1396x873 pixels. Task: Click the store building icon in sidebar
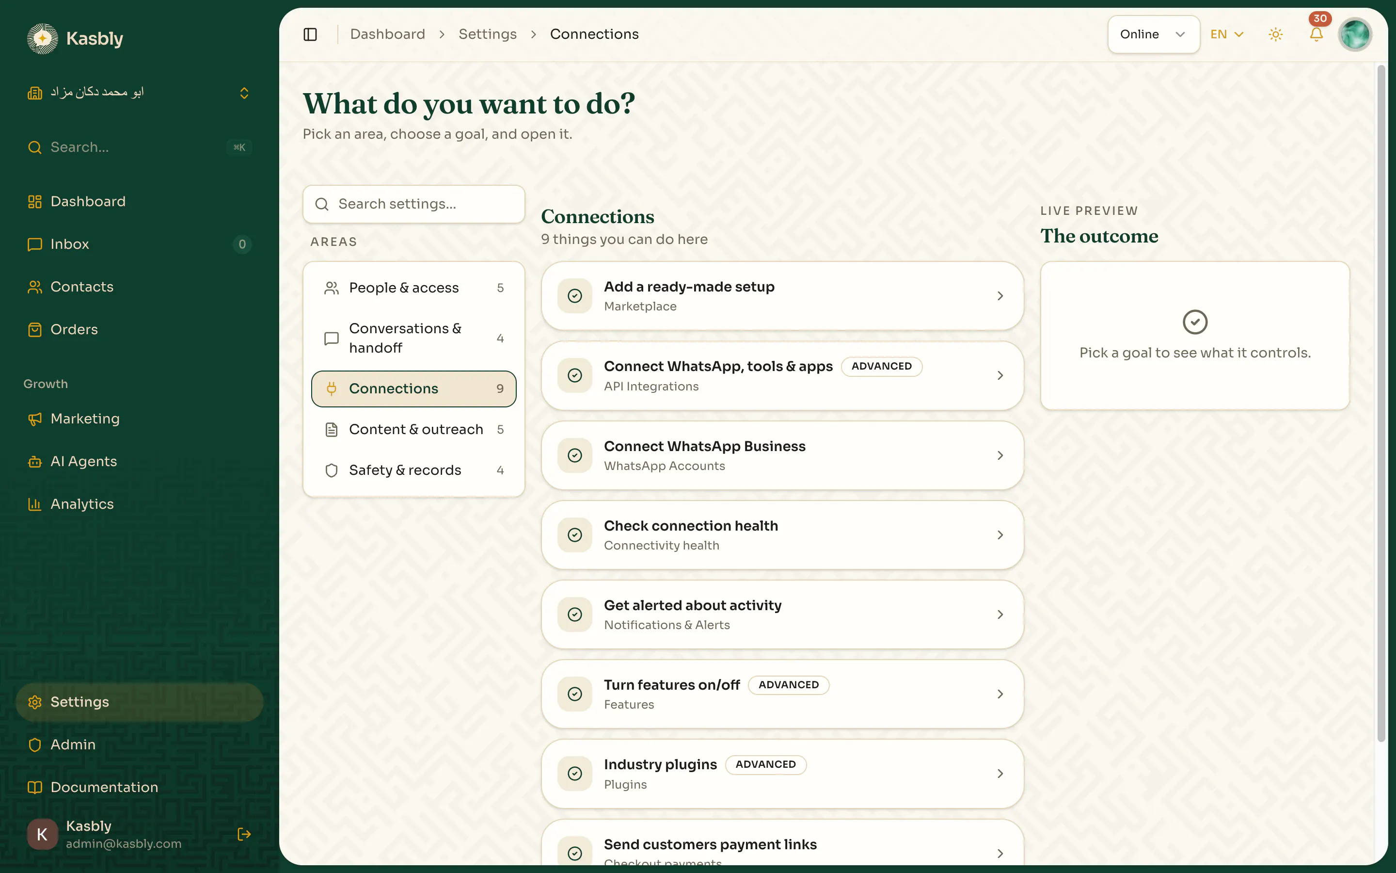click(x=34, y=93)
